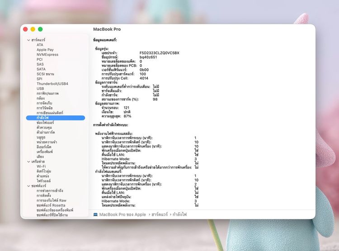
Task: Select การจัดเก็บ in the sidebar
Action: [44, 103]
